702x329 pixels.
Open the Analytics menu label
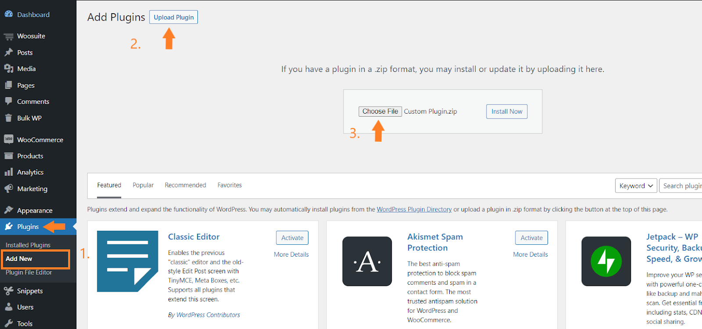point(30,172)
